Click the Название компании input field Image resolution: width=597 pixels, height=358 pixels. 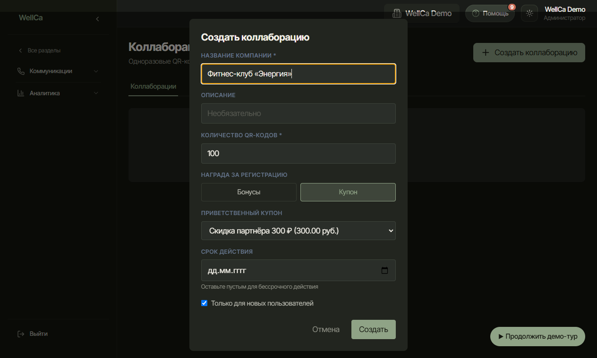pyautogui.click(x=298, y=74)
